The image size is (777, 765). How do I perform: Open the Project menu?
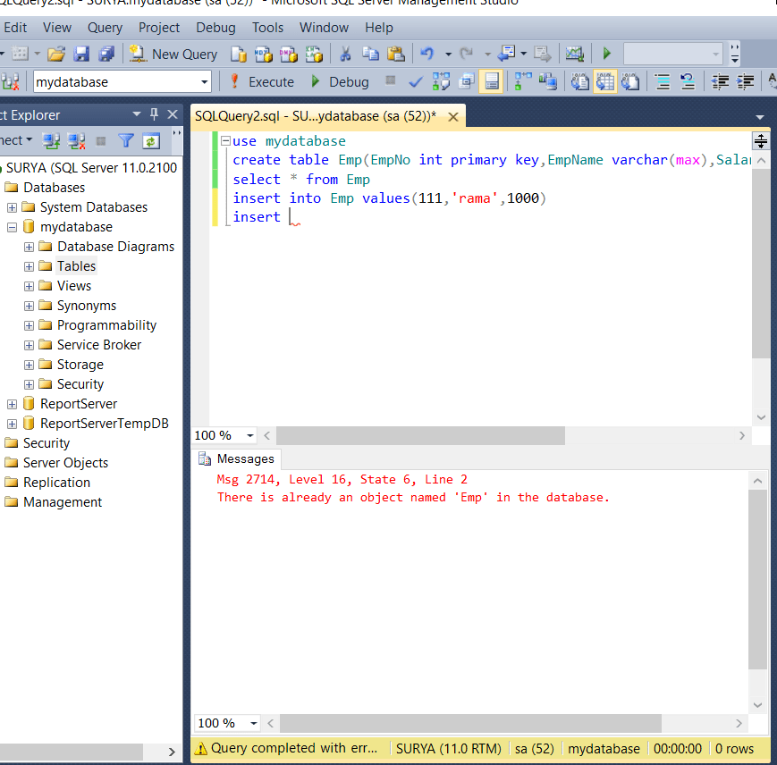coord(158,28)
